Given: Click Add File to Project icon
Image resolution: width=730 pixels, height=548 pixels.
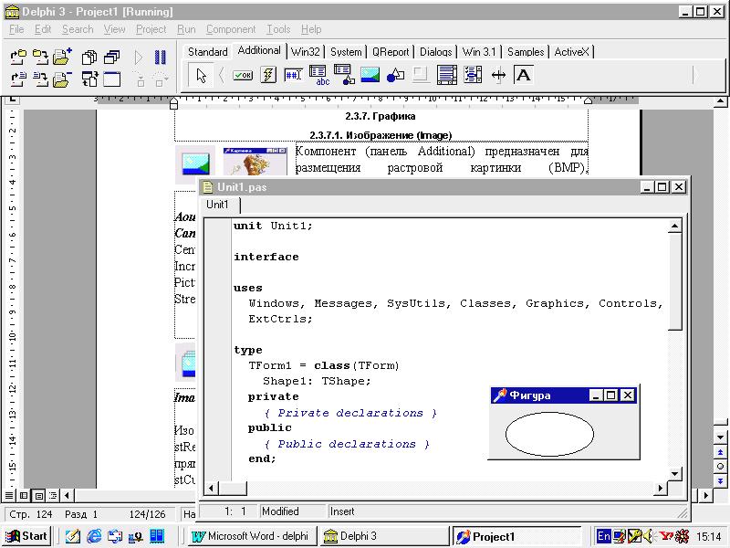Looking at the screenshot, I should tap(62, 58).
